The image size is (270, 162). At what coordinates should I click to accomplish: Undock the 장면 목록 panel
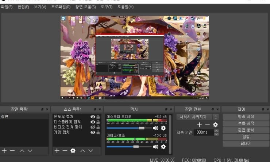[42, 109]
